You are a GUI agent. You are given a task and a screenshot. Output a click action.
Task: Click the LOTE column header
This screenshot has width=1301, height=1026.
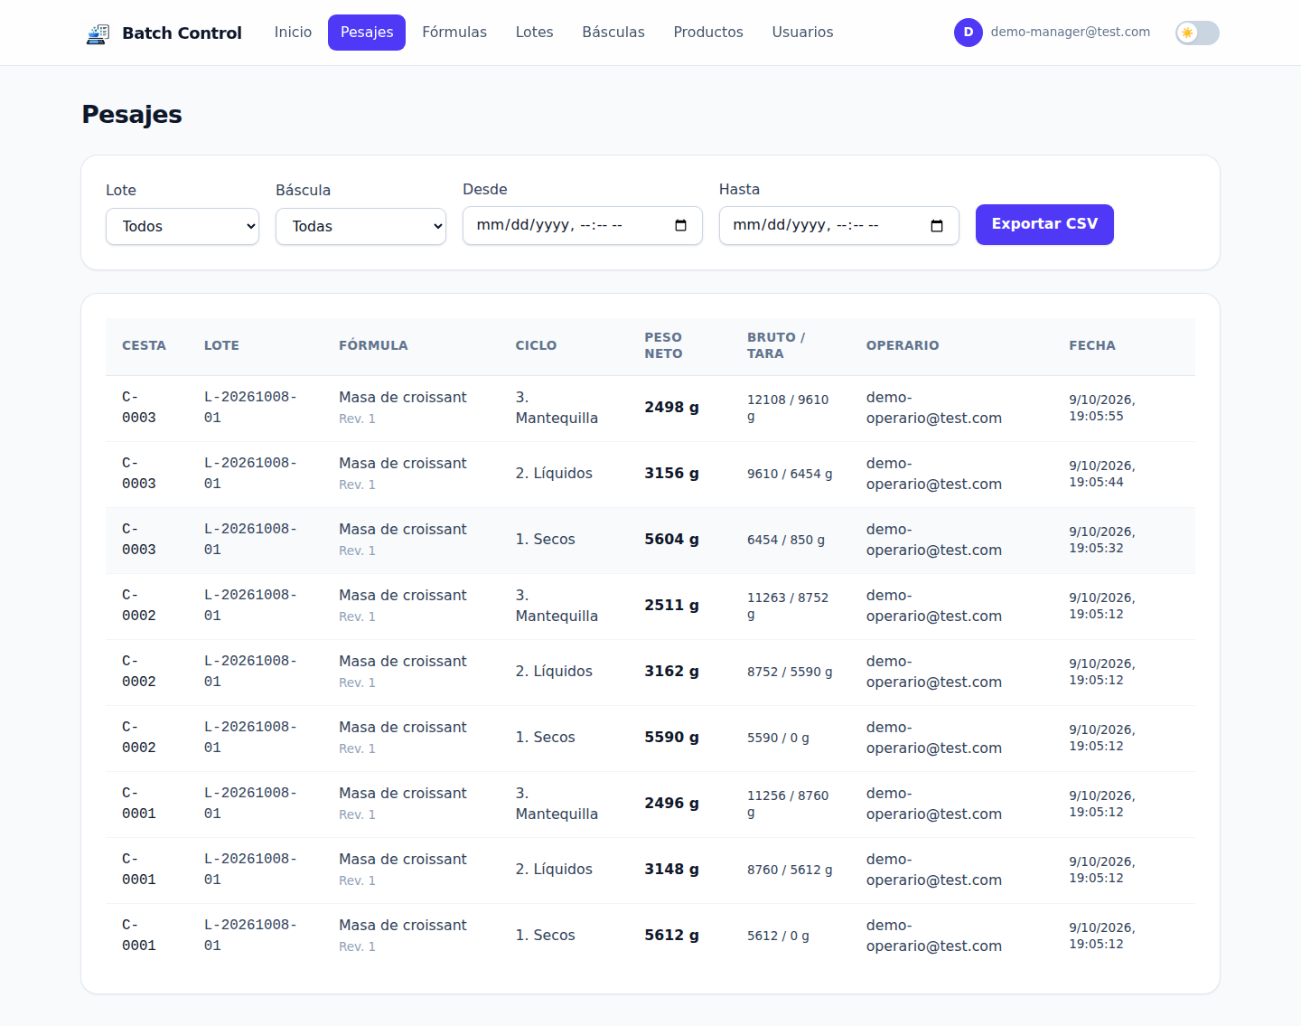[x=221, y=345]
